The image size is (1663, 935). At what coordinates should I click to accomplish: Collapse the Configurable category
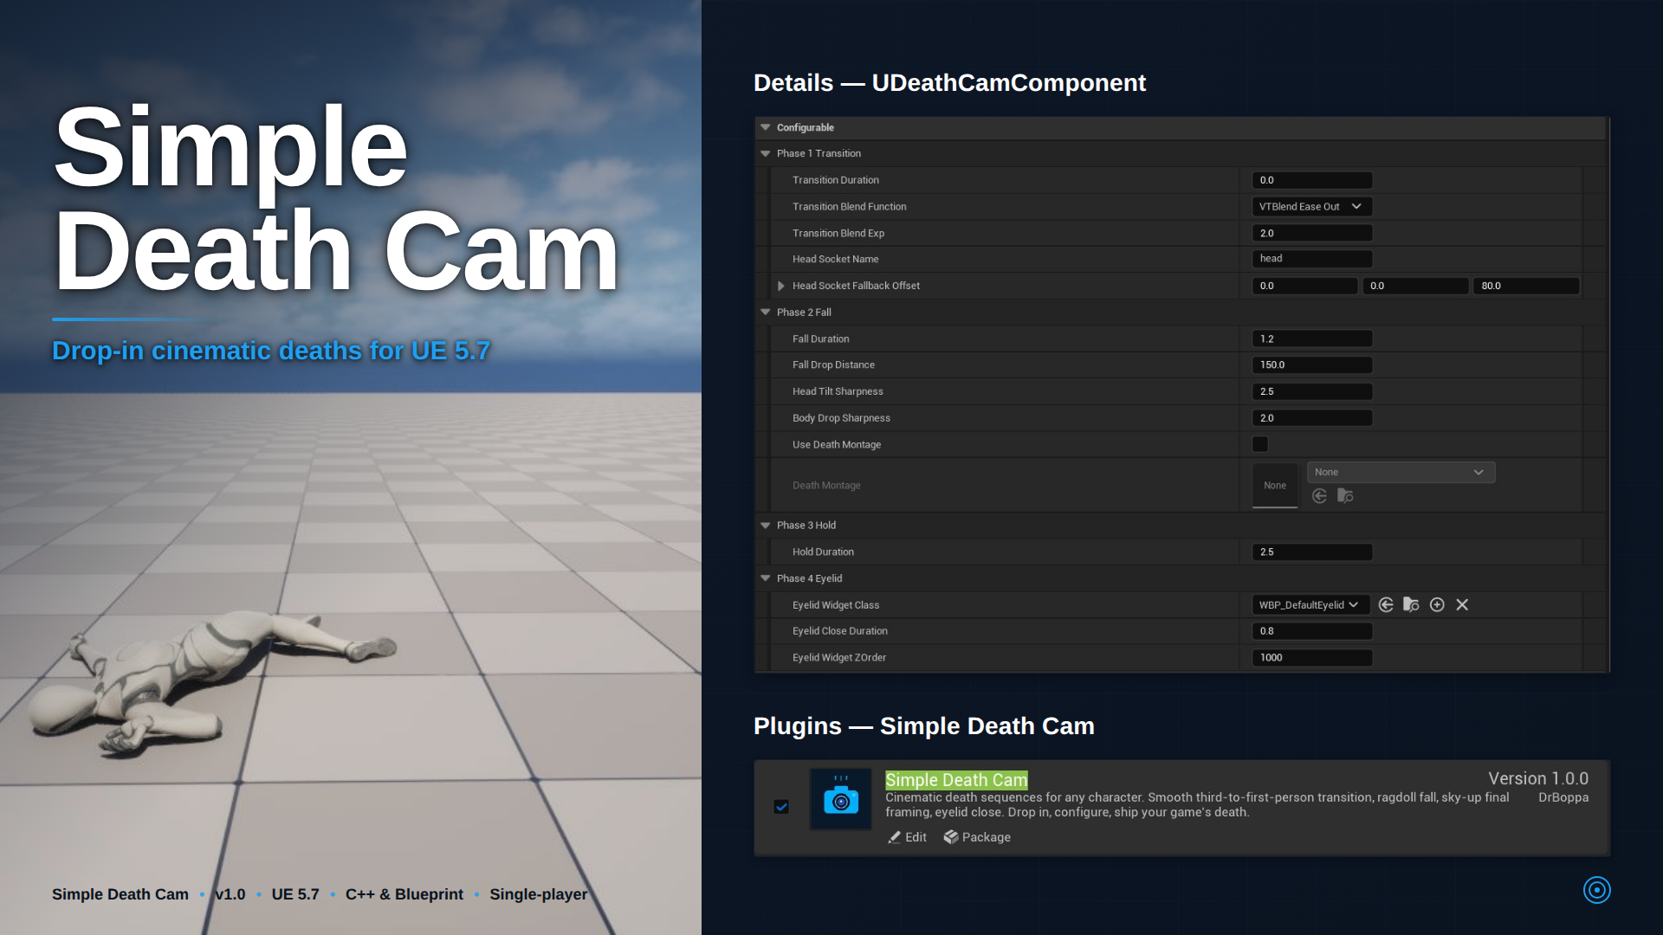coord(766,127)
